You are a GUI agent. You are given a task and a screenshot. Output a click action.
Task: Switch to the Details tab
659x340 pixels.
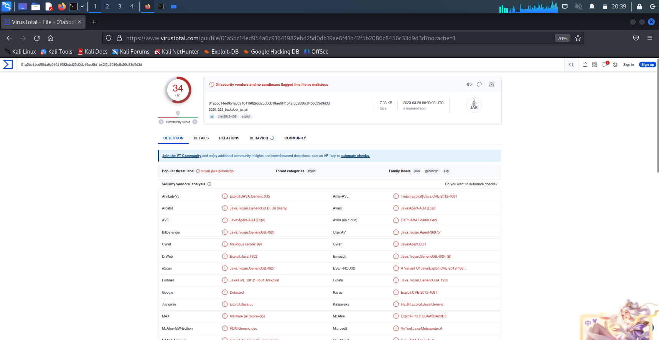pyautogui.click(x=201, y=138)
